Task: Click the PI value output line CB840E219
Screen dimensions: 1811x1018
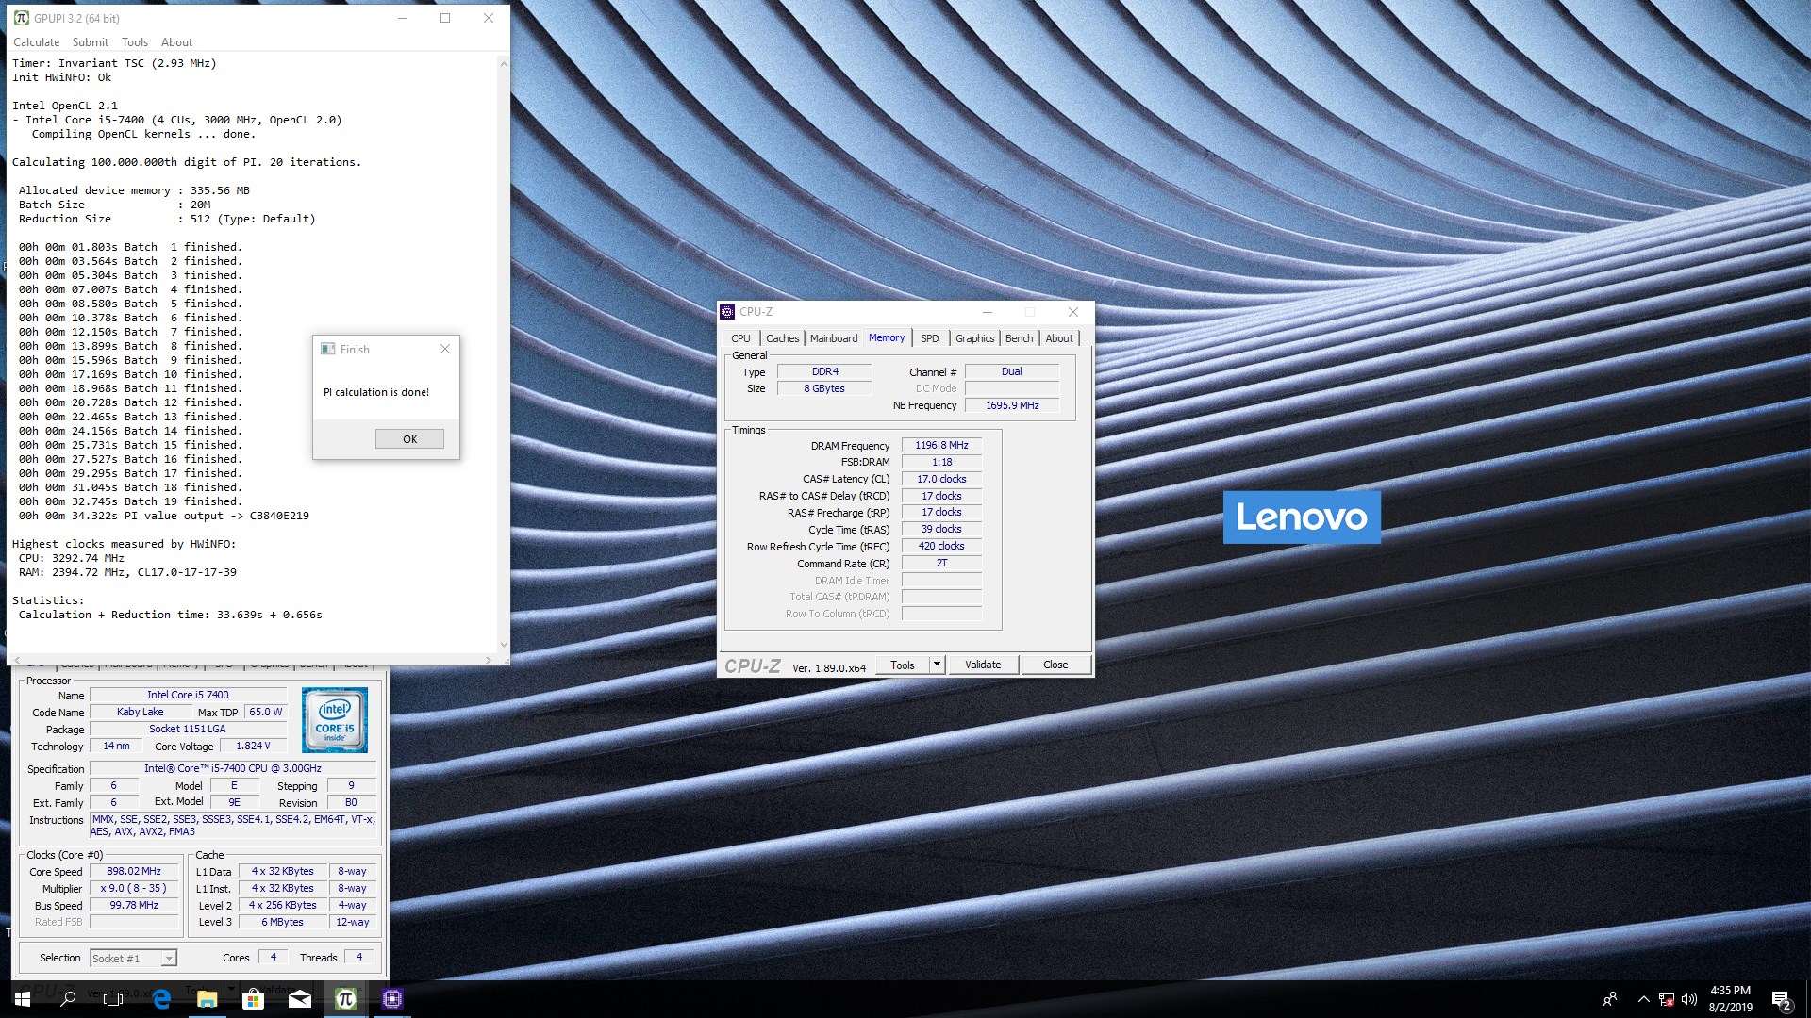Action: (x=164, y=516)
